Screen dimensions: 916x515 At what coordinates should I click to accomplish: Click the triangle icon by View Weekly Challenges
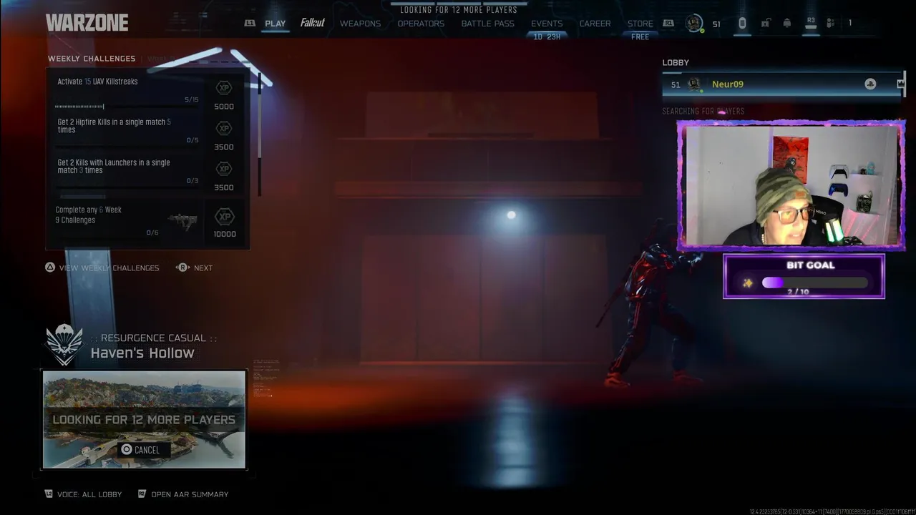50,268
